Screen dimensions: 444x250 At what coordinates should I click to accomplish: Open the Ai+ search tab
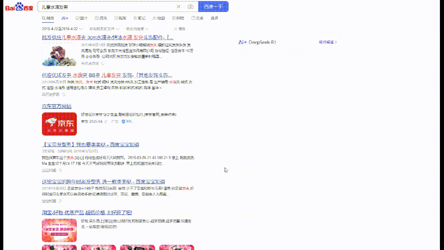[x=65, y=18]
